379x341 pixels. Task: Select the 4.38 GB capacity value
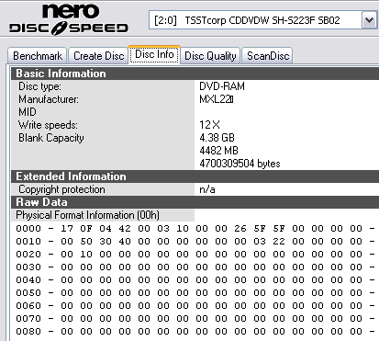click(x=217, y=138)
